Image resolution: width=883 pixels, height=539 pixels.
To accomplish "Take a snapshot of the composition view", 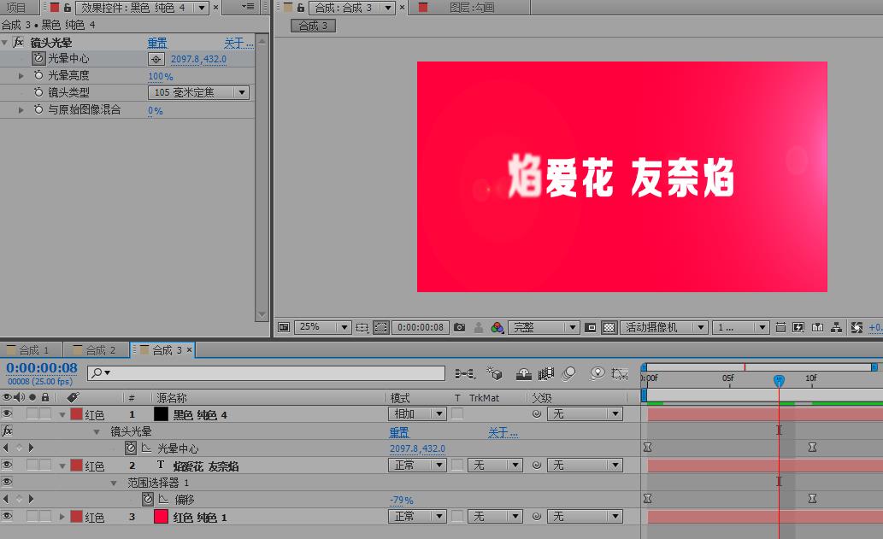I will (461, 327).
